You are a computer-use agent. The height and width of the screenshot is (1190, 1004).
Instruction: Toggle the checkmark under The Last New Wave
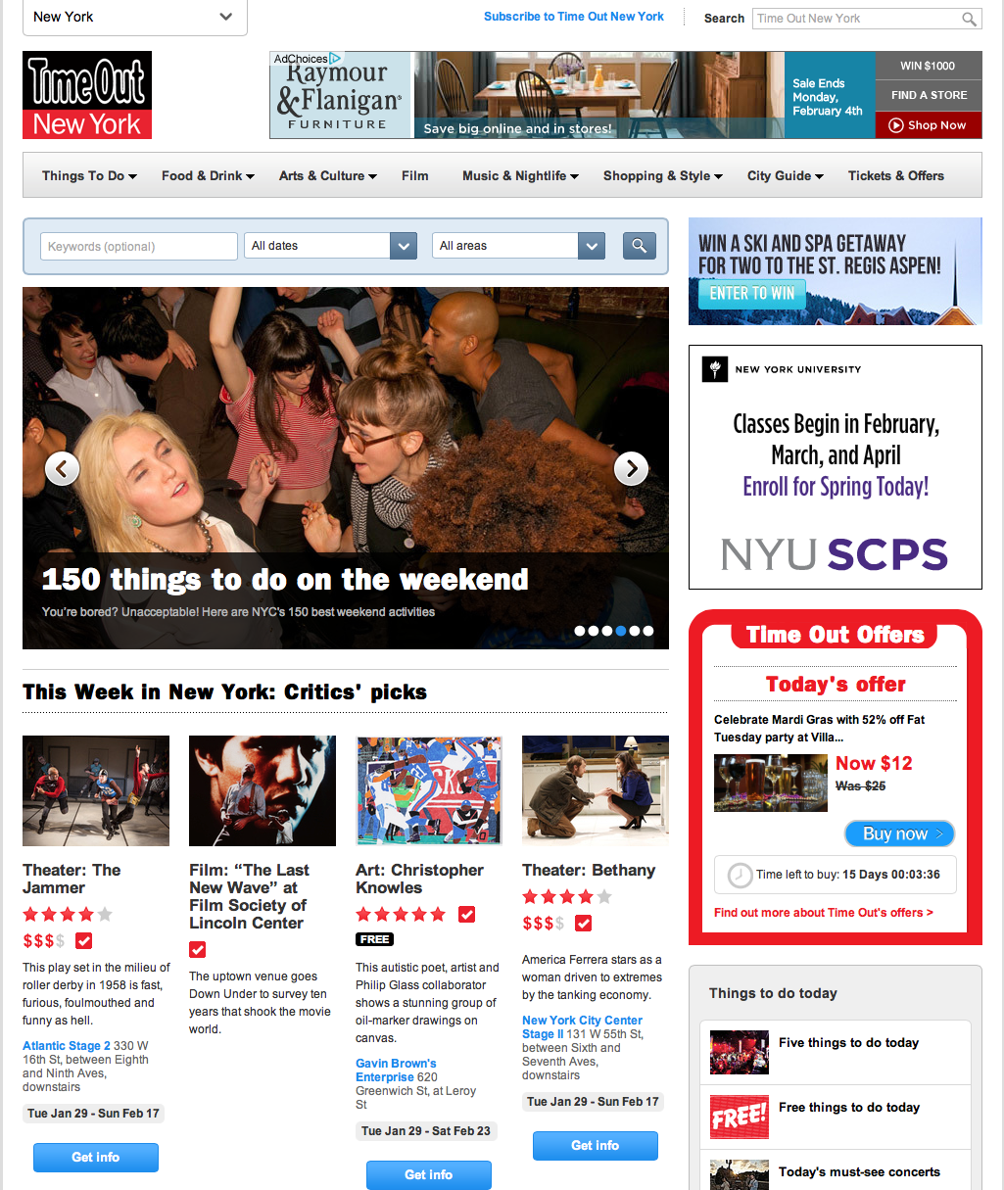(x=198, y=949)
